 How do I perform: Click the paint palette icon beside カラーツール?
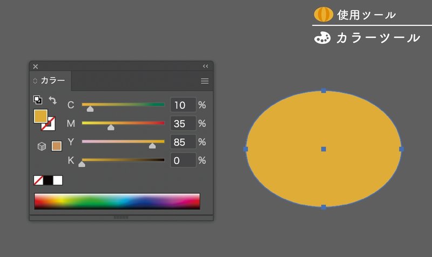322,38
